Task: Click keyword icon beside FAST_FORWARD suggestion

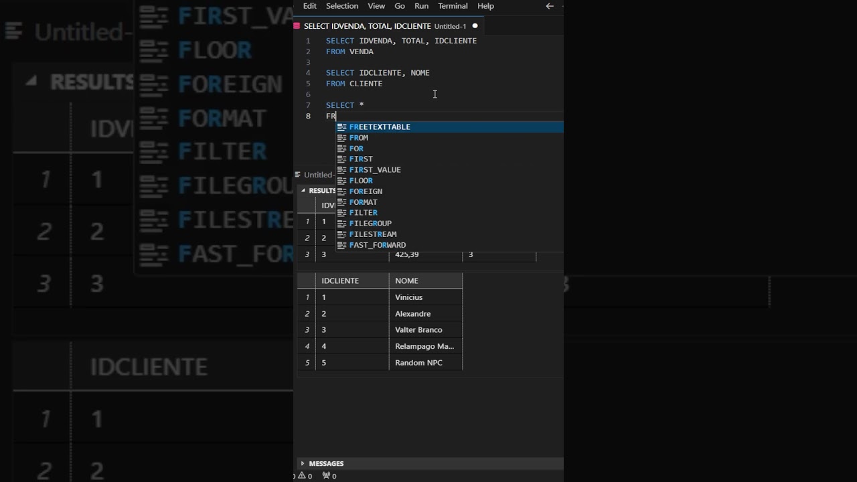Action: pyautogui.click(x=342, y=245)
